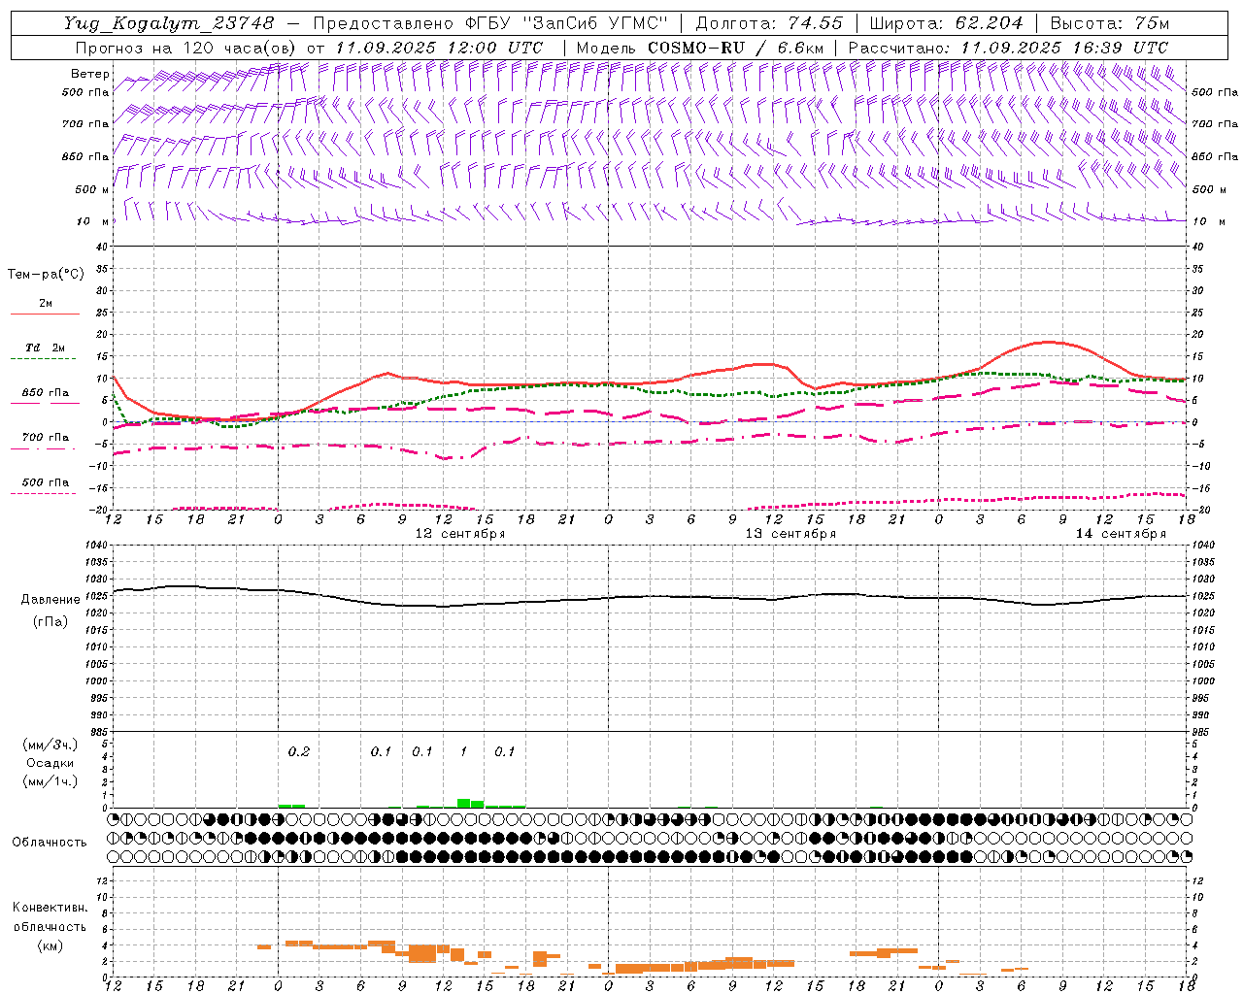Click the latitude value "Широта: 62.204"
This screenshot has width=1243, height=994.
946,23
